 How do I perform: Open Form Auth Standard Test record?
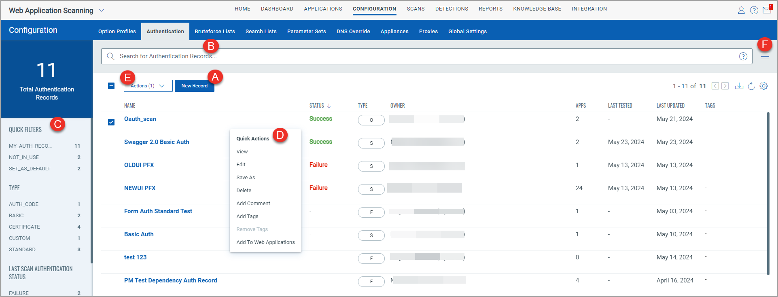click(x=158, y=211)
